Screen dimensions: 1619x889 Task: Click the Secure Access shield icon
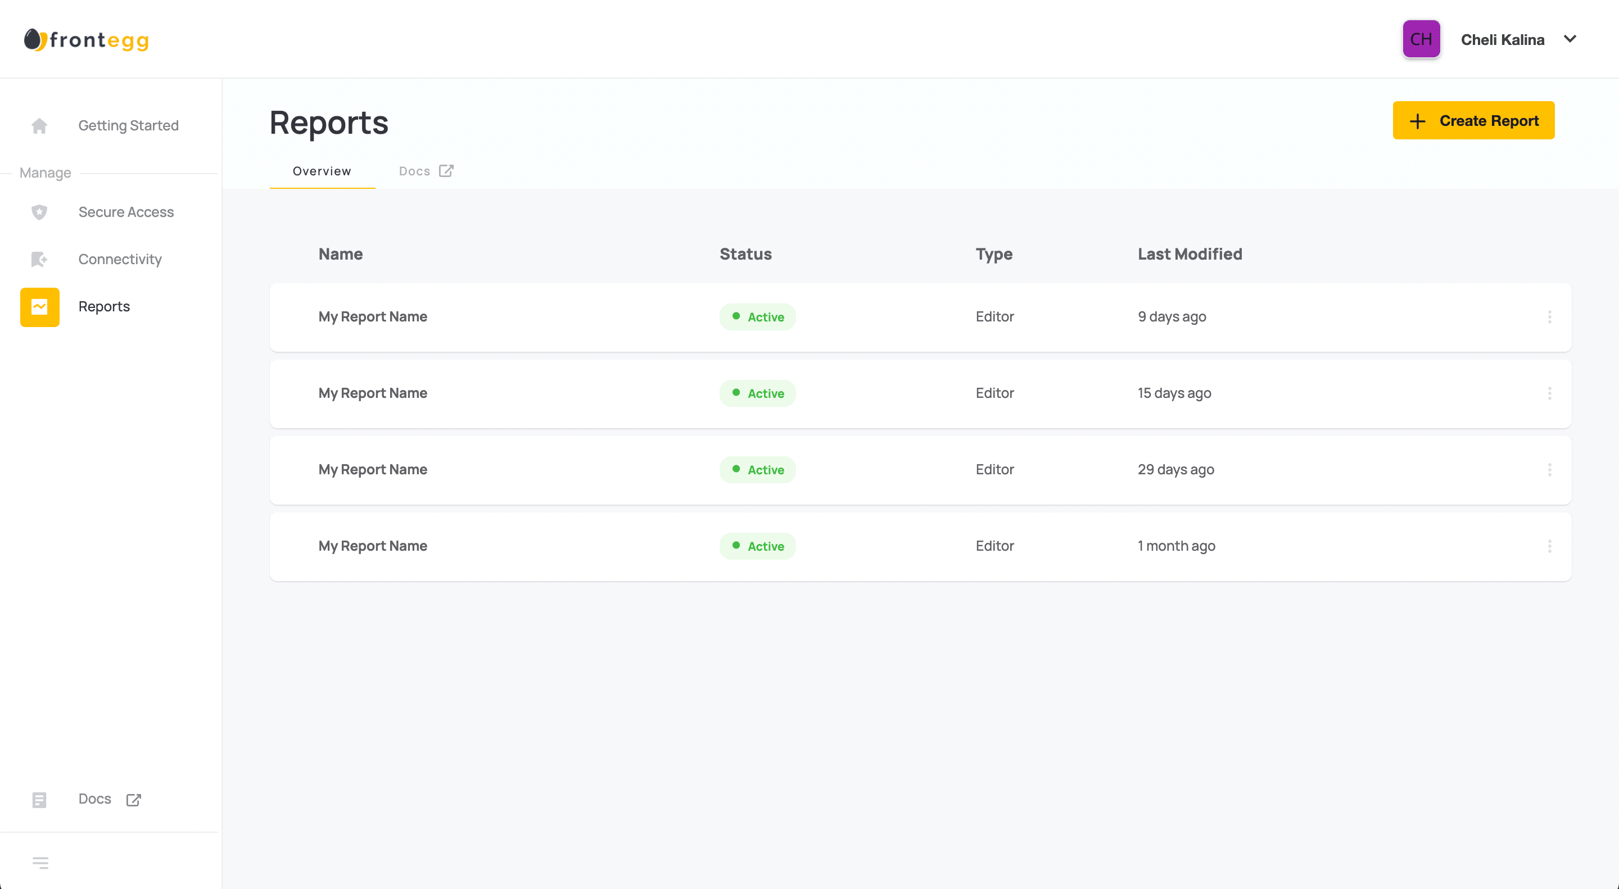coord(39,212)
